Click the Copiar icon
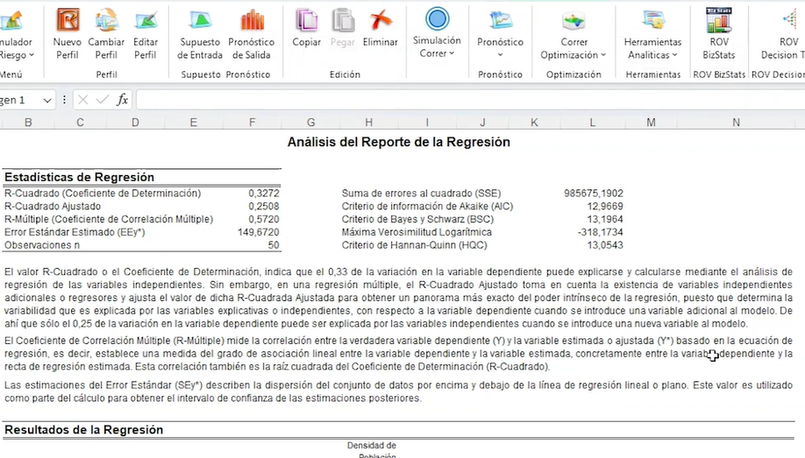This screenshot has height=458, width=805. click(x=307, y=20)
